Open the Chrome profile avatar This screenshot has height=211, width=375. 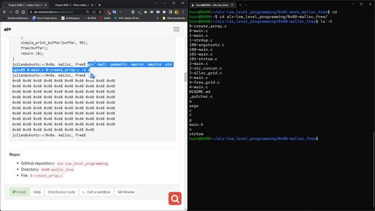click(177, 12)
